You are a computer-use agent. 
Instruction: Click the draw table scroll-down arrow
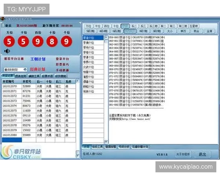77,156
